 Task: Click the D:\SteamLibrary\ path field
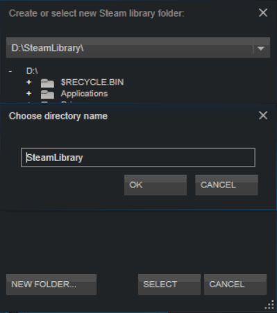[x=130, y=48]
